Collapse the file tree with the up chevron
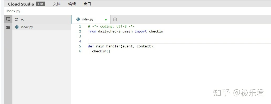Image resolution: width=271 pixels, height=104 pixels. tap(22, 20)
